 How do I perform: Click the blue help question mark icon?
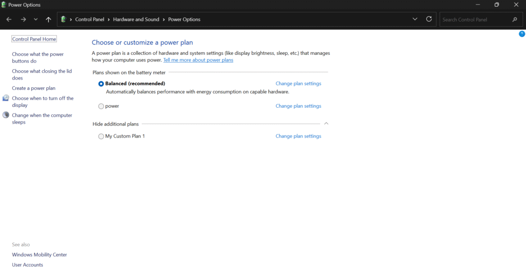pyautogui.click(x=522, y=34)
